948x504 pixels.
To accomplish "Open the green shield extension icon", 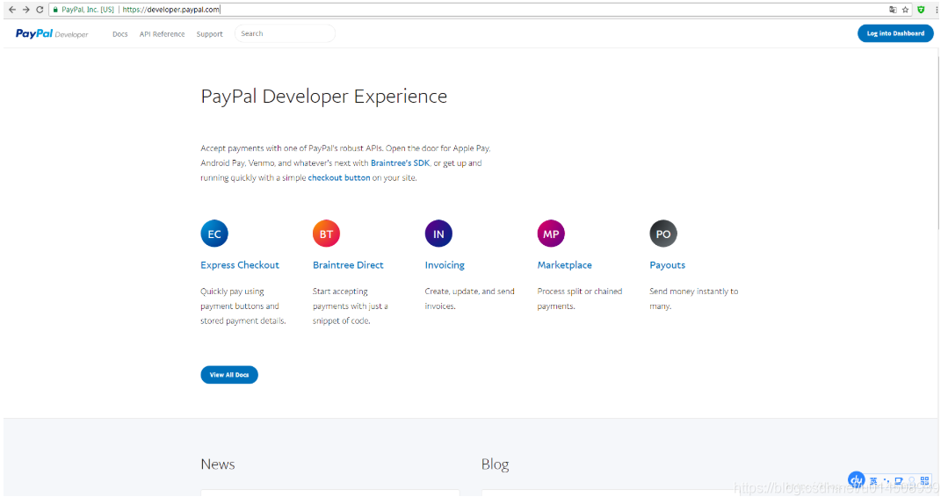I will click(921, 10).
